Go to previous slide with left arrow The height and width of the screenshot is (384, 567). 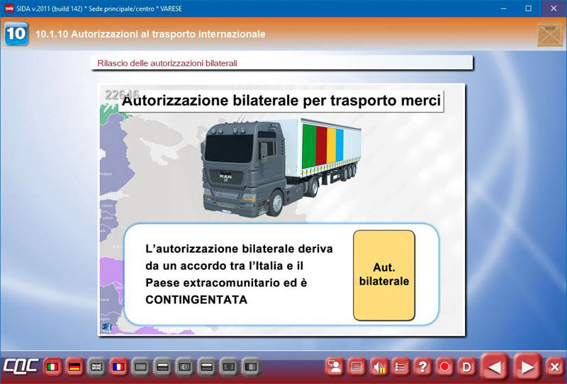pos(495,367)
